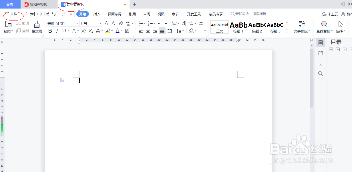
Task: Toggle italic formatting
Action: (x=57, y=30)
